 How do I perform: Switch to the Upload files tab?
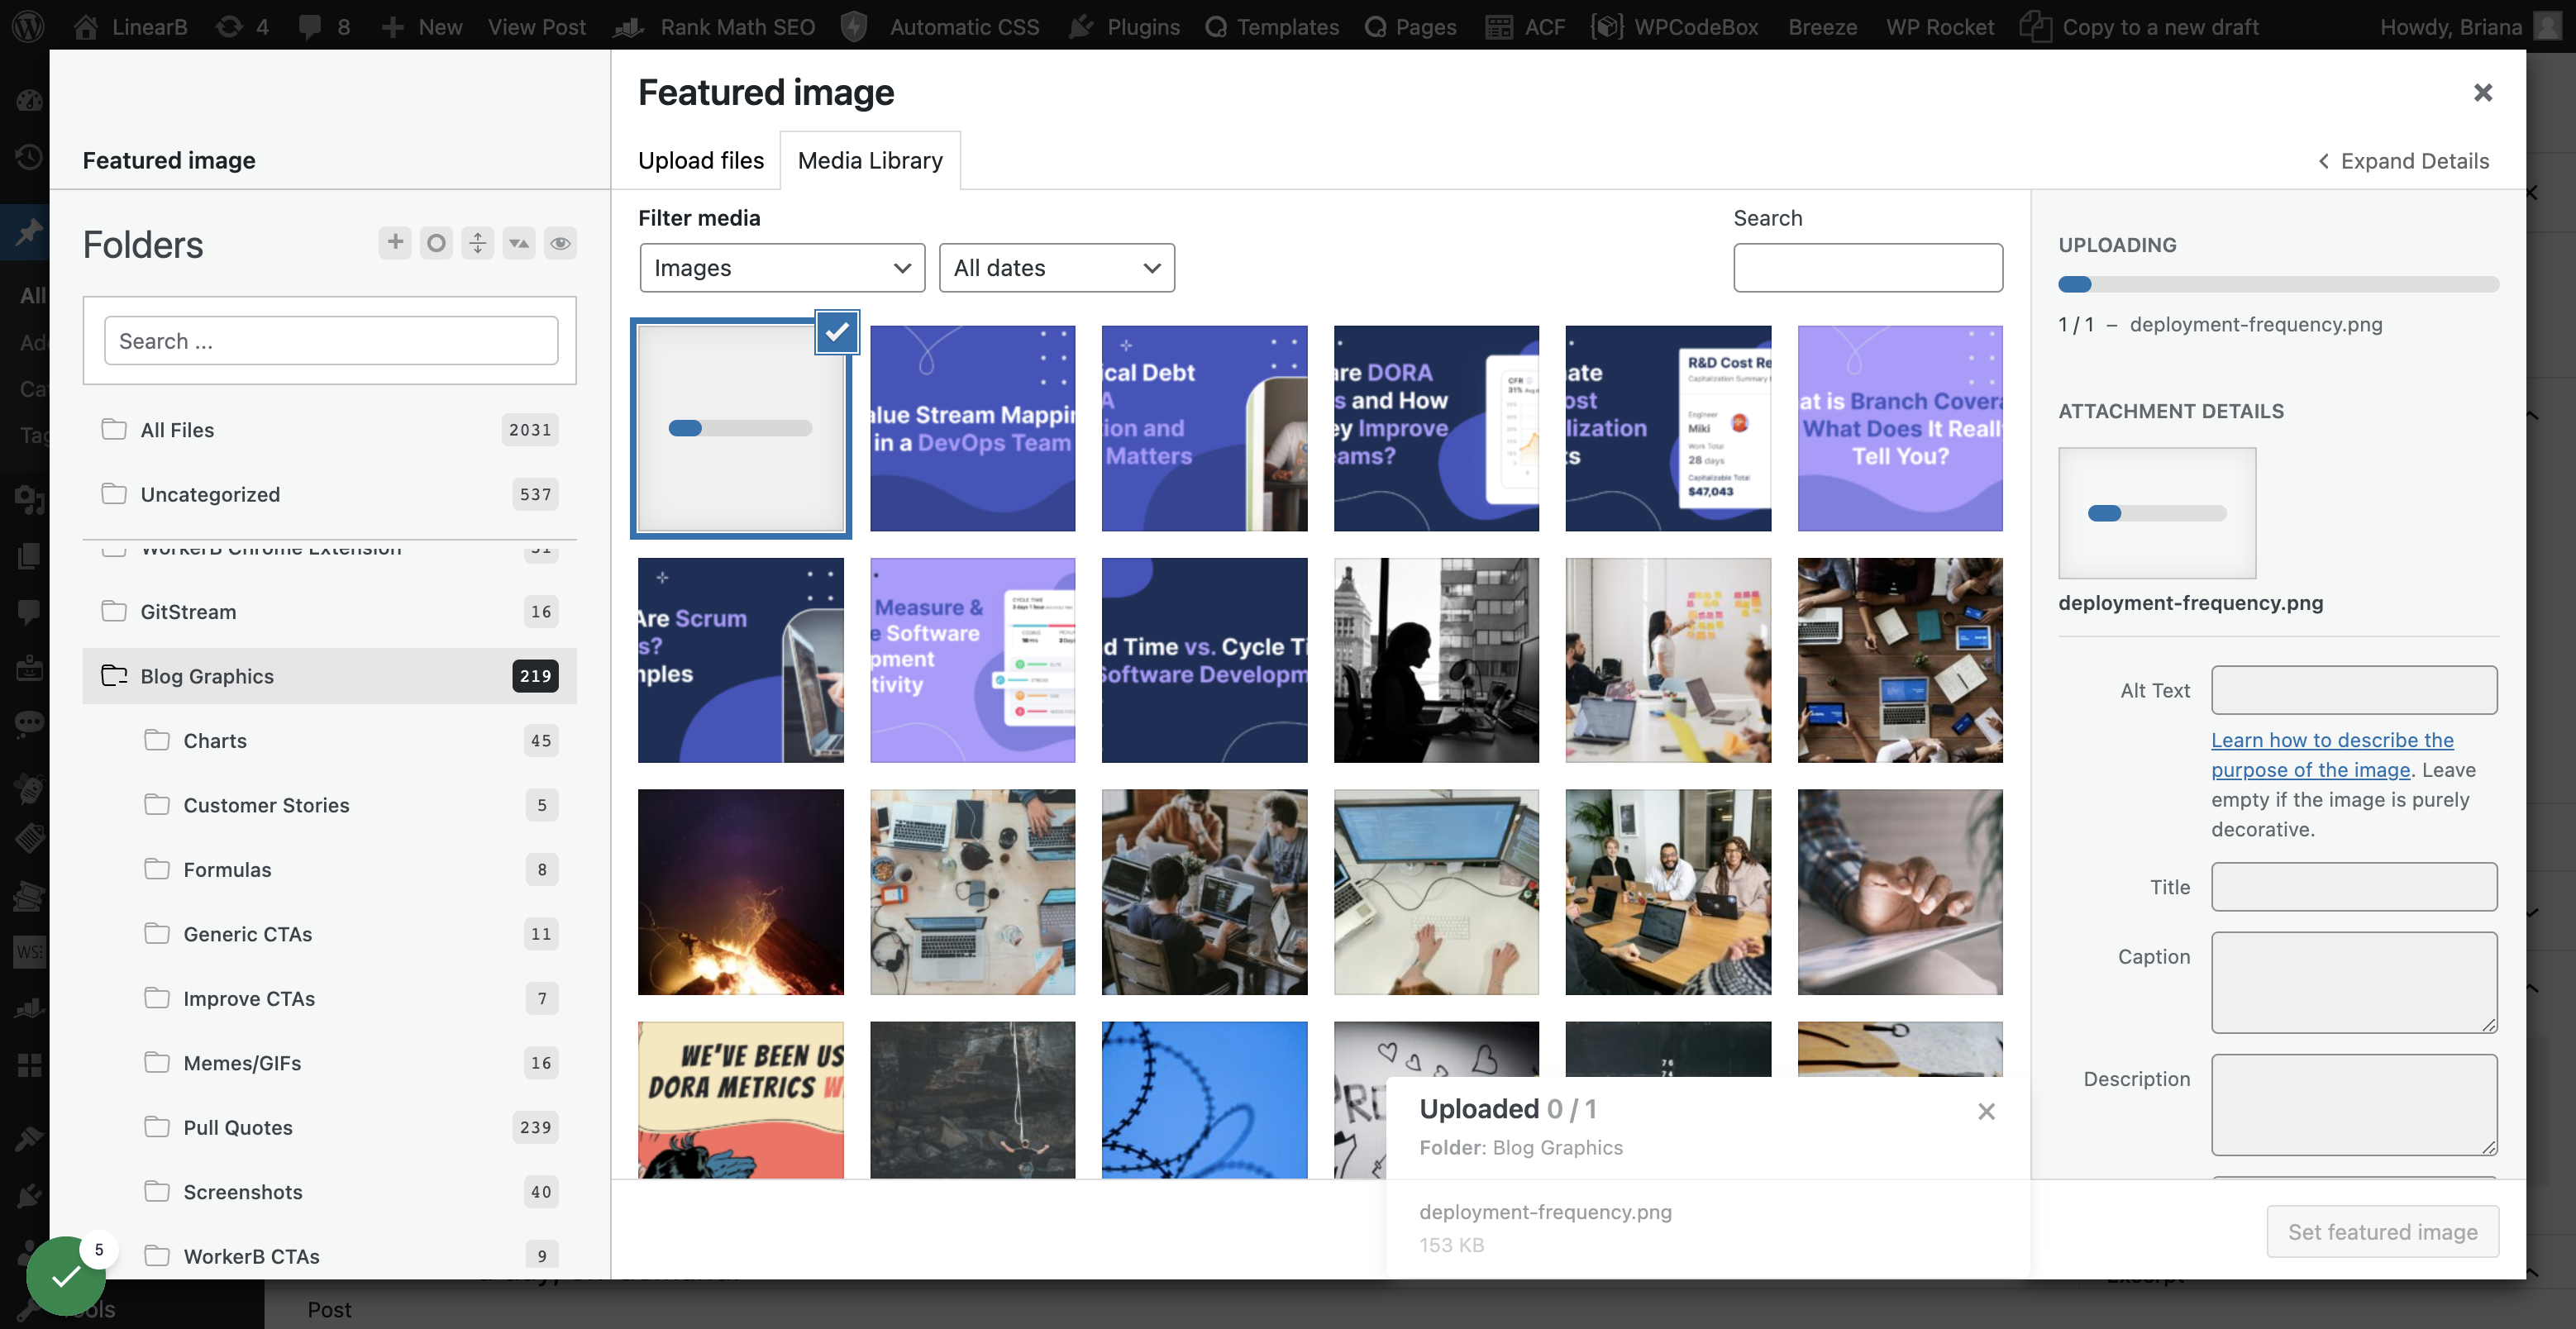coord(701,160)
